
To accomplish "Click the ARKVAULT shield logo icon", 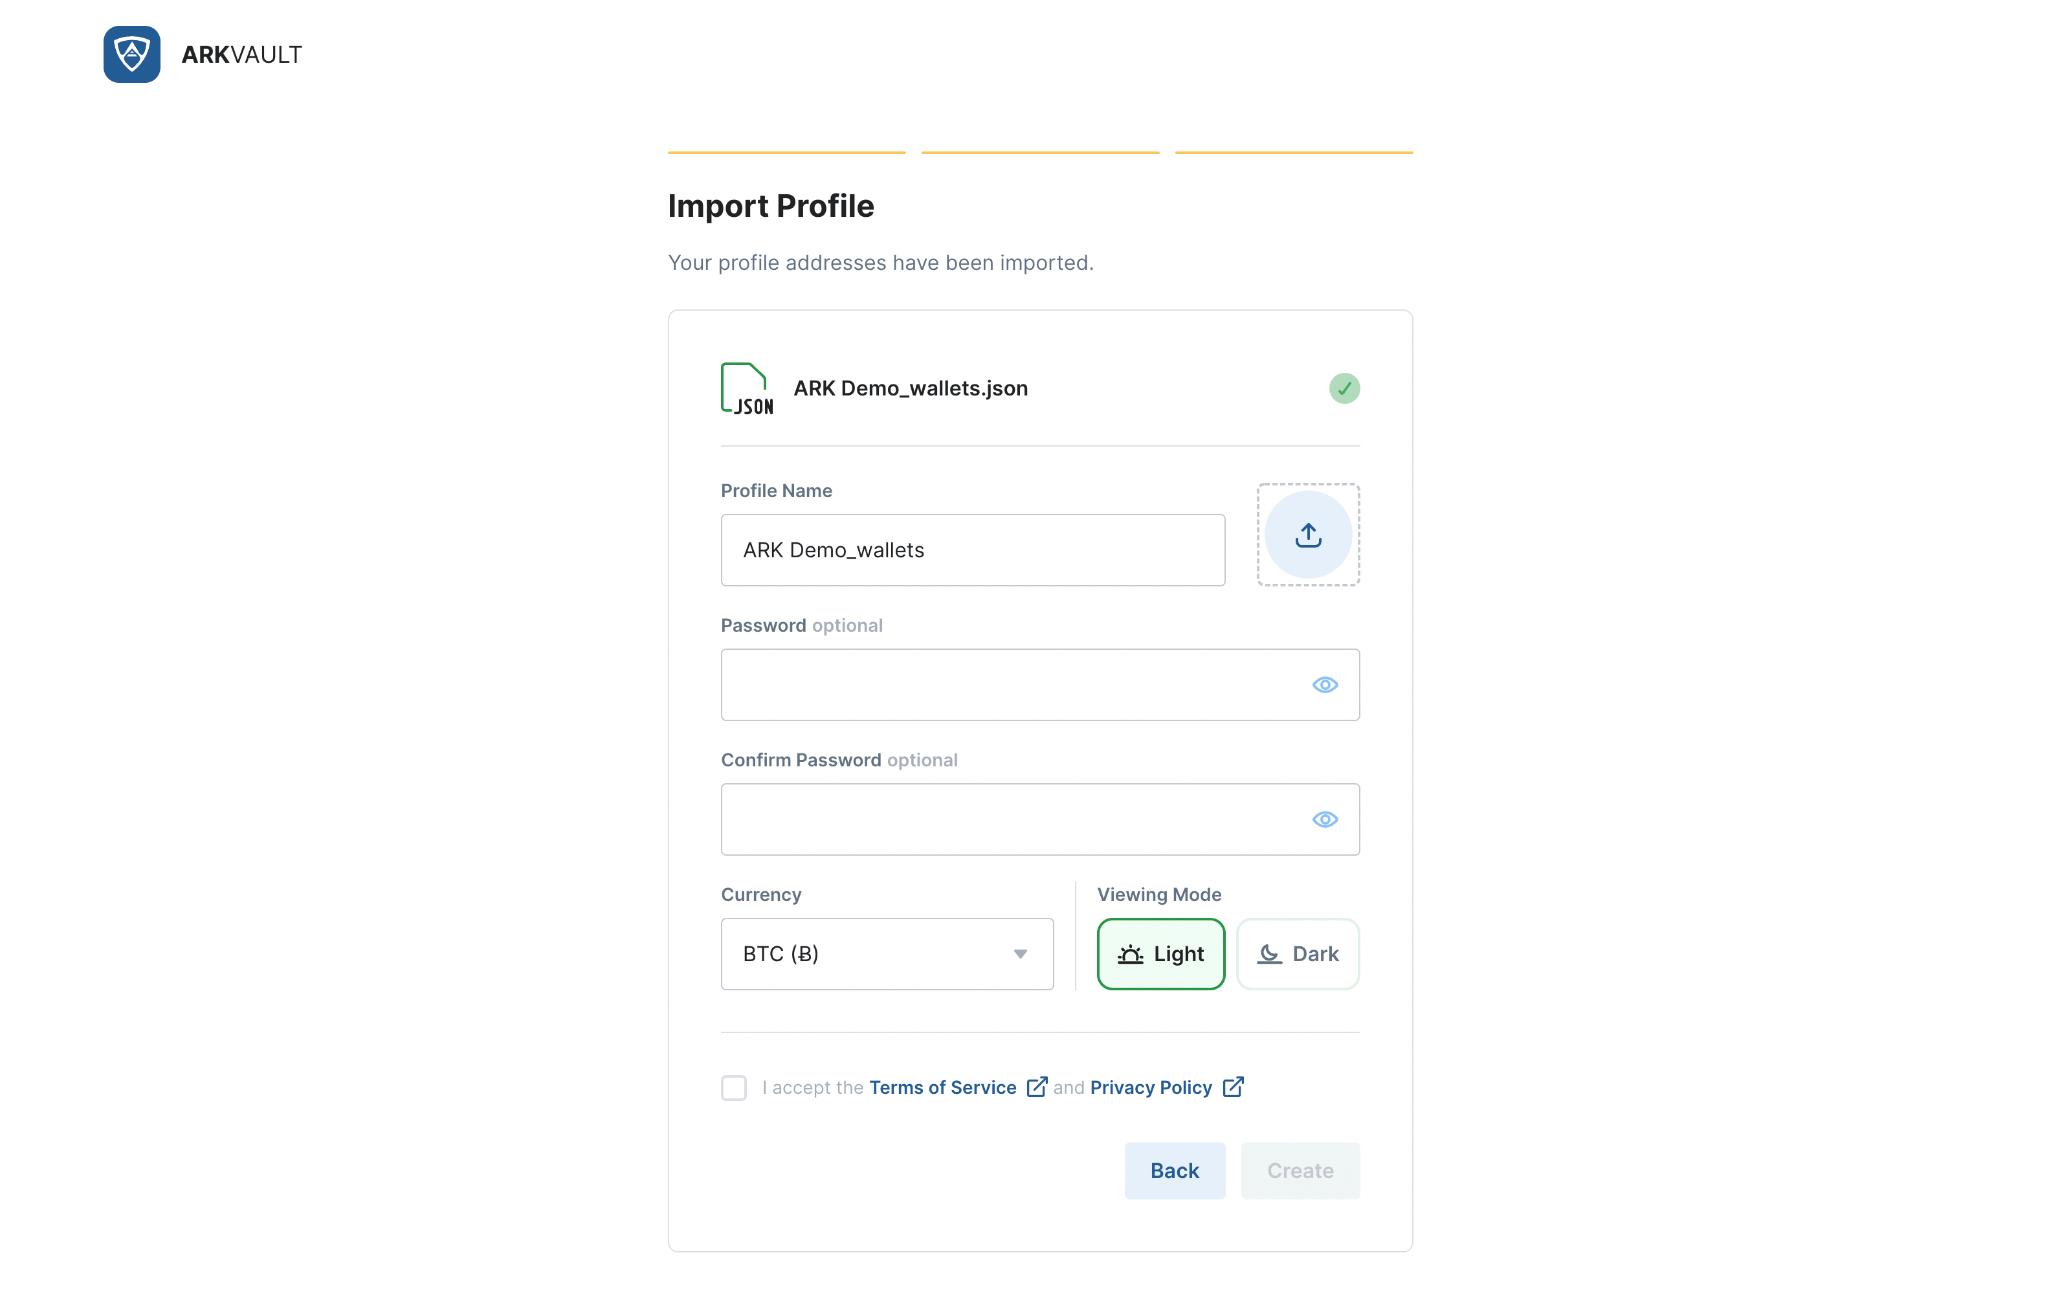I will pyautogui.click(x=131, y=54).
